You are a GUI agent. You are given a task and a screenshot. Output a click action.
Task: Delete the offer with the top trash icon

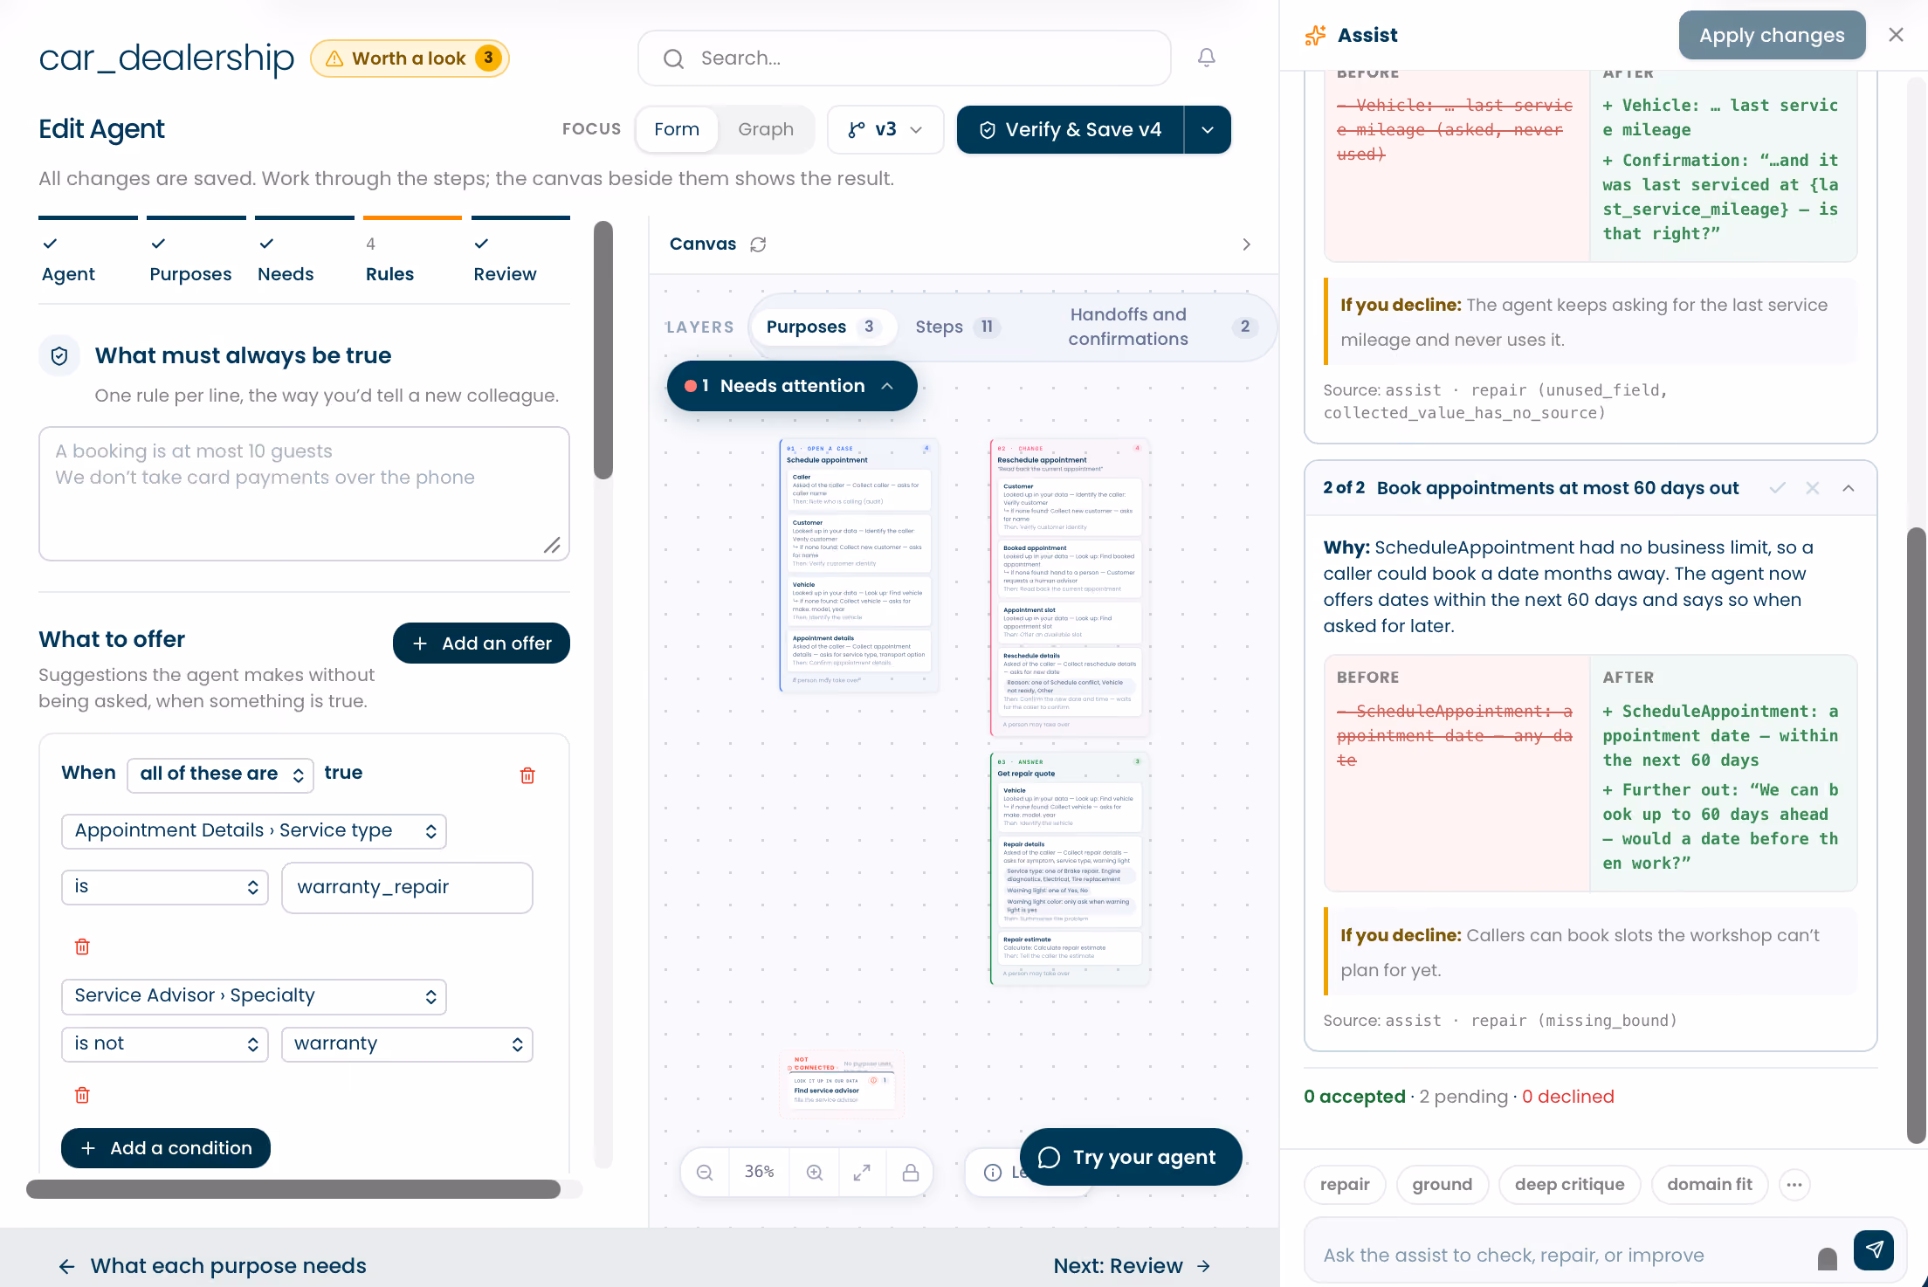pos(527,775)
